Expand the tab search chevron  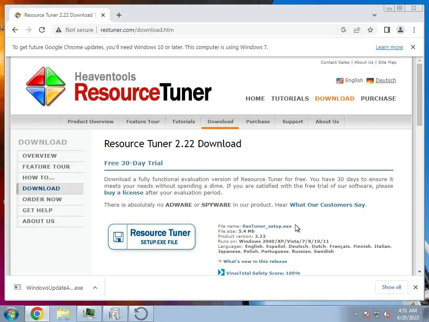374,15
